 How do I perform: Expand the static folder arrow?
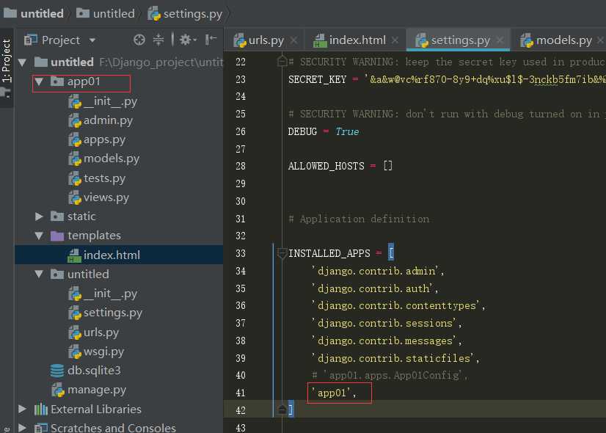[39, 216]
